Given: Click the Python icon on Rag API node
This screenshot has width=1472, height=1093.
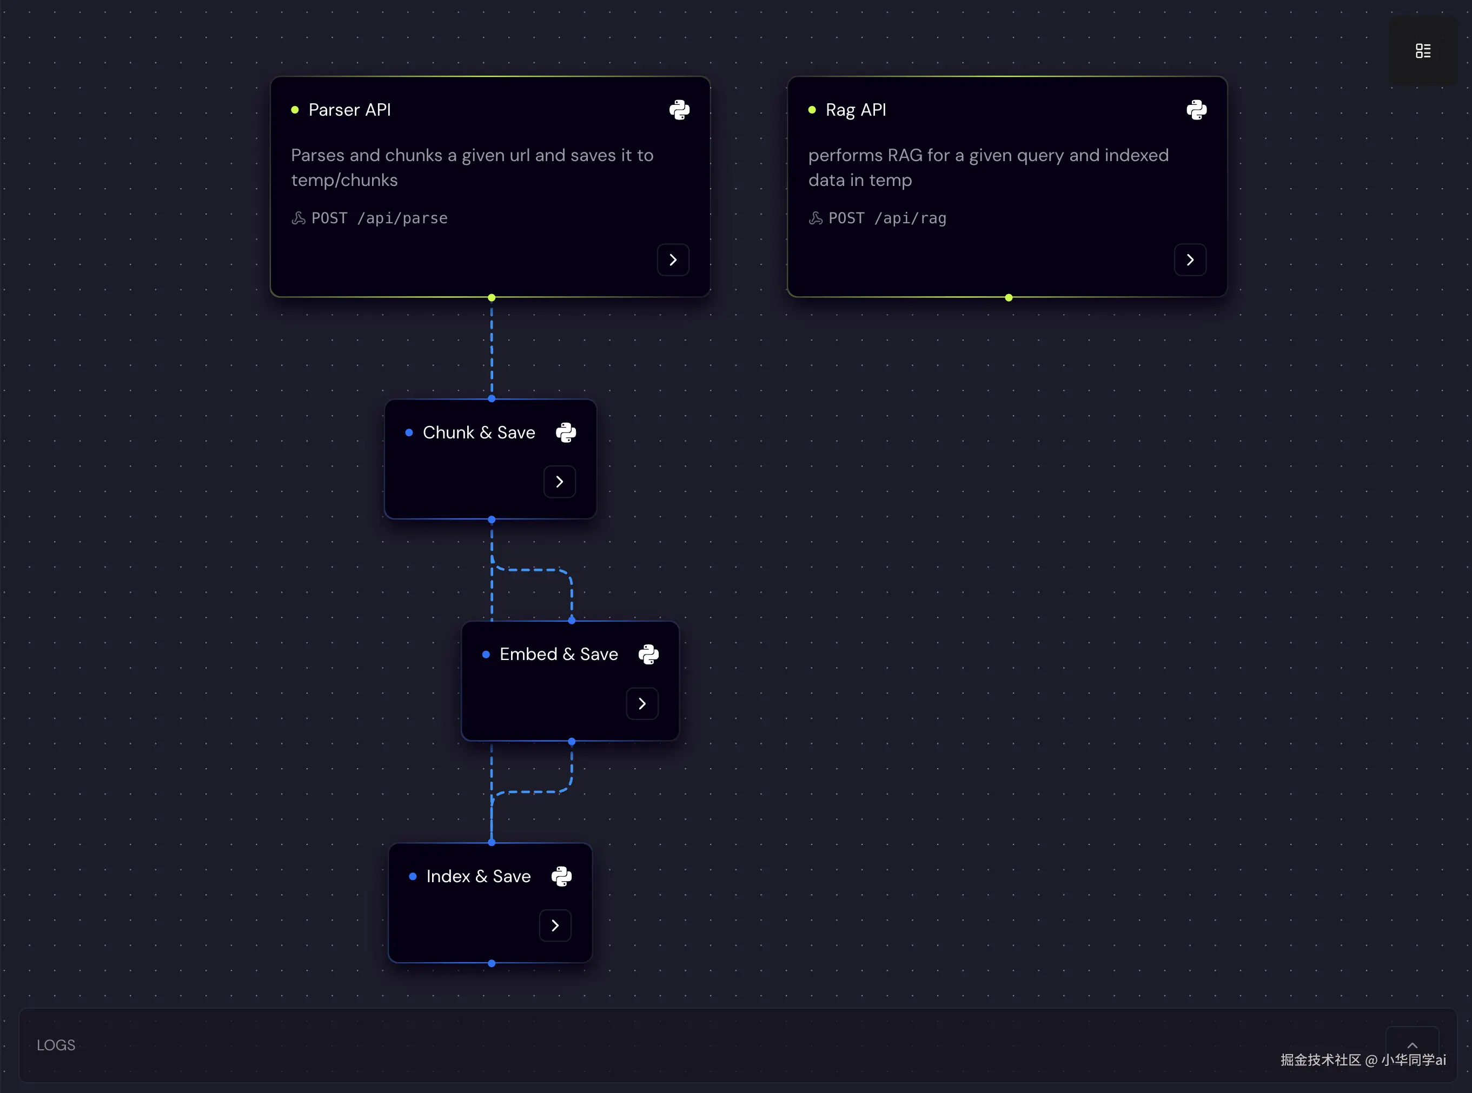Looking at the screenshot, I should click(1196, 110).
